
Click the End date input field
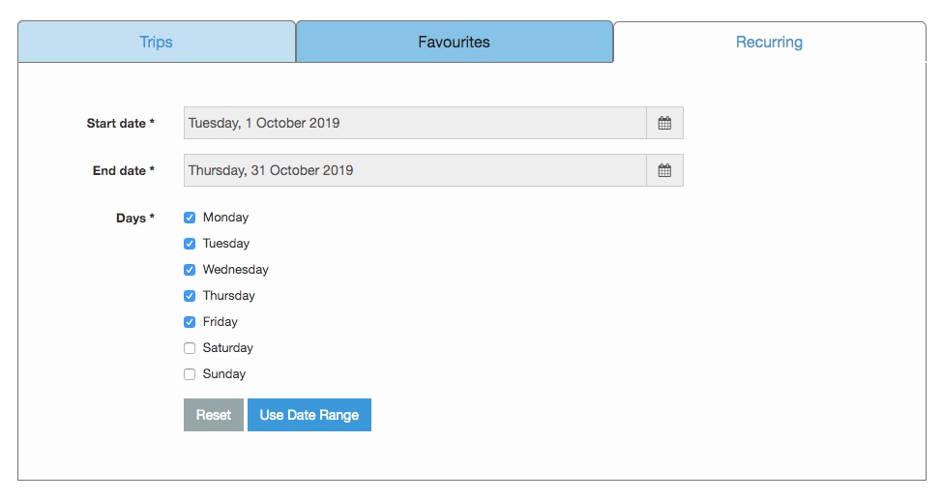coord(415,170)
